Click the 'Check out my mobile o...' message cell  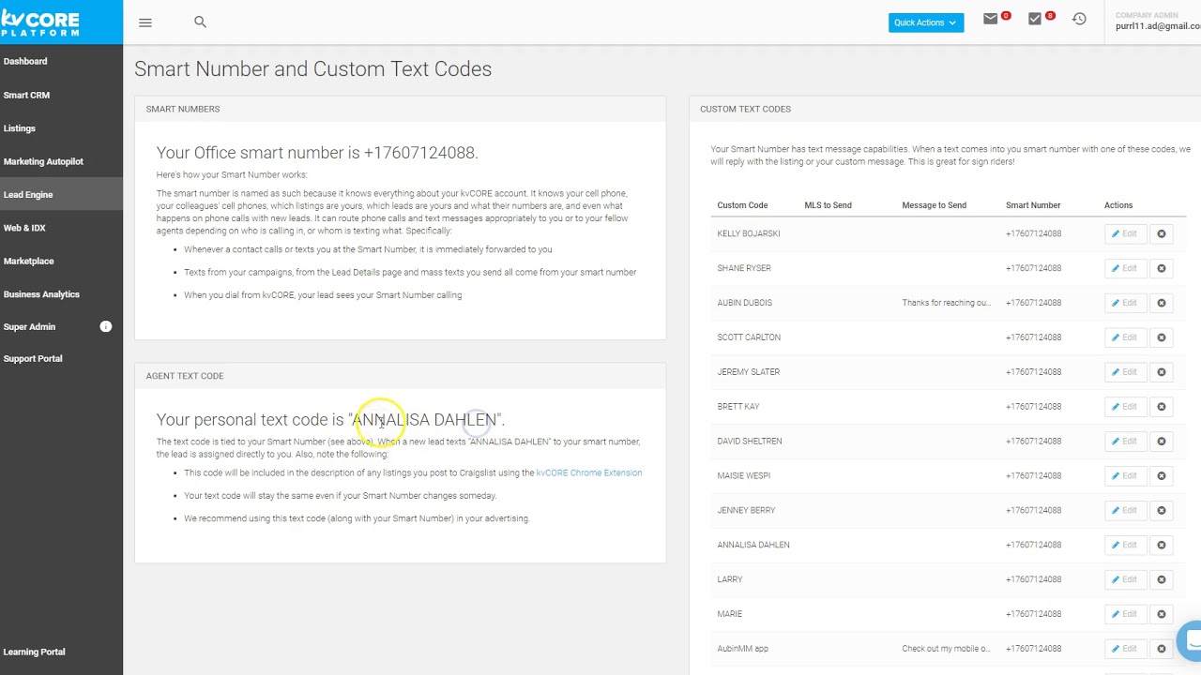click(x=946, y=649)
